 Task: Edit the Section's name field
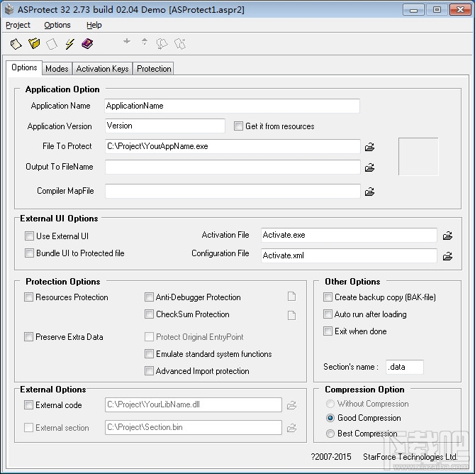[405, 367]
